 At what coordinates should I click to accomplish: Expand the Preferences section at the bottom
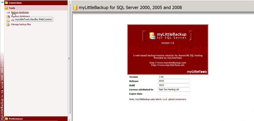click(x=36, y=119)
